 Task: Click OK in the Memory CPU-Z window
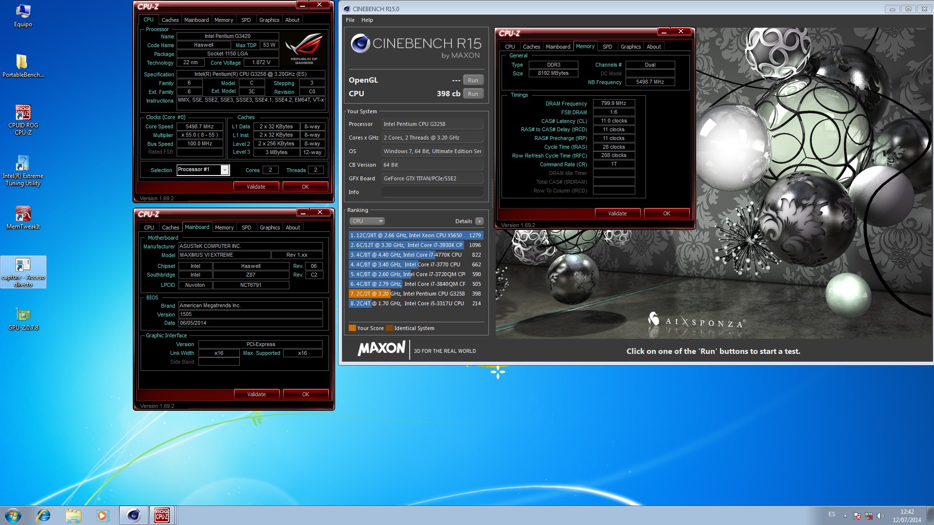pyautogui.click(x=667, y=213)
